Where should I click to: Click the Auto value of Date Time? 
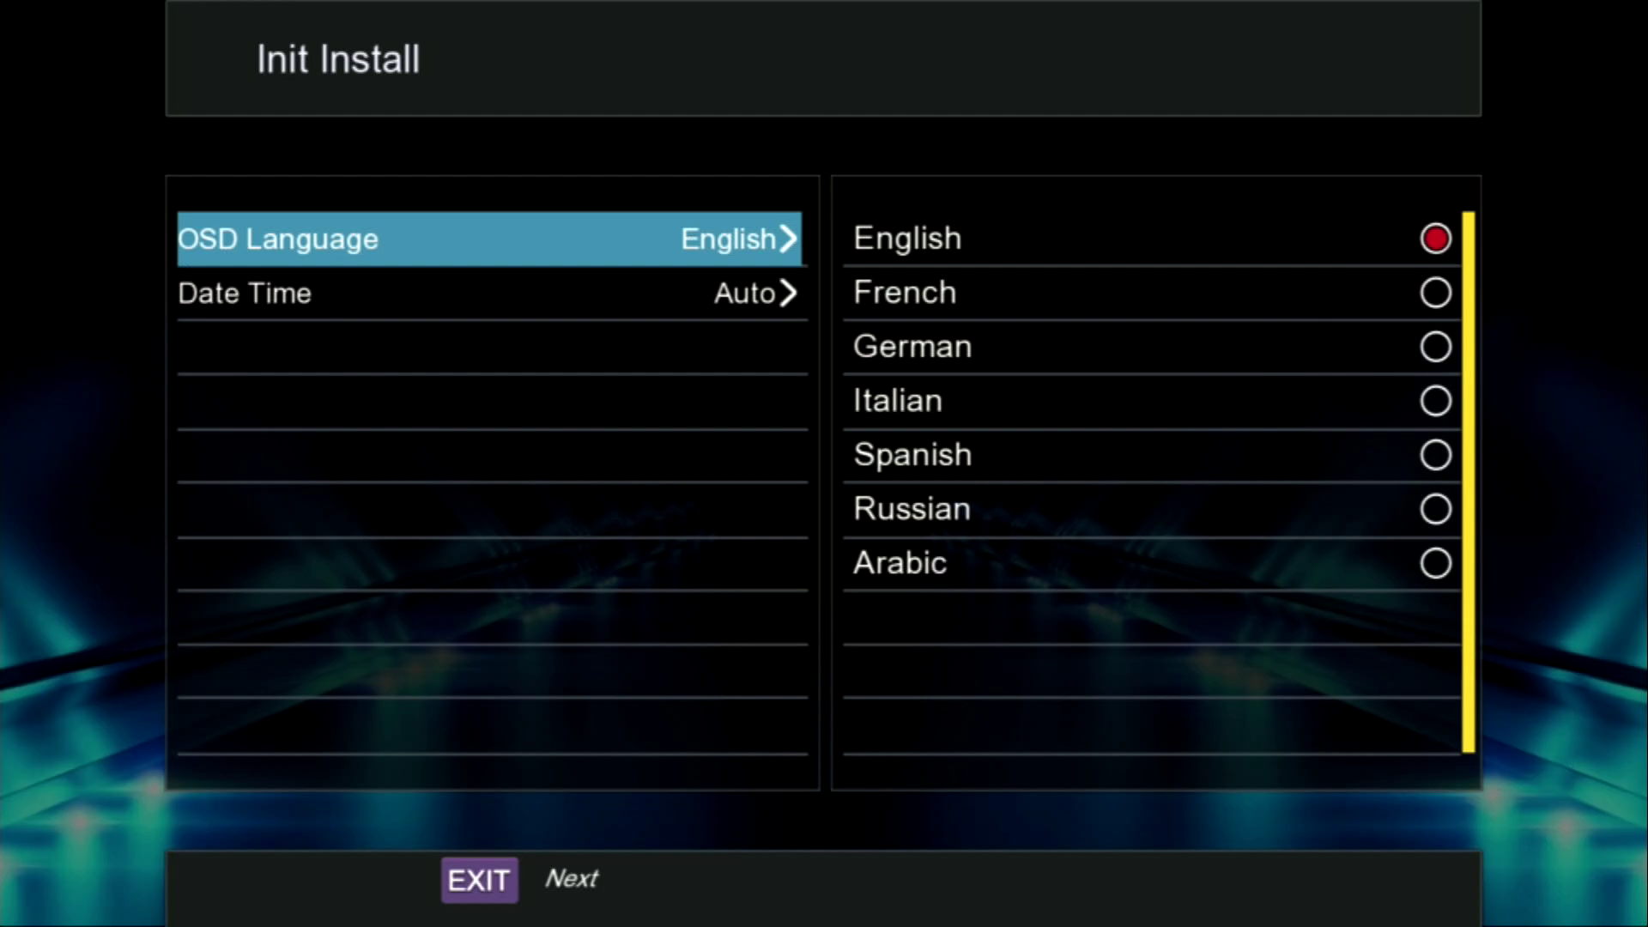click(x=744, y=294)
